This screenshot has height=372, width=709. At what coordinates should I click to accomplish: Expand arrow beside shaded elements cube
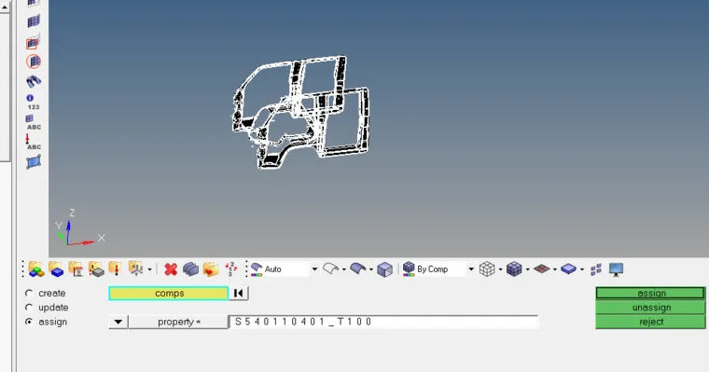[x=528, y=269]
